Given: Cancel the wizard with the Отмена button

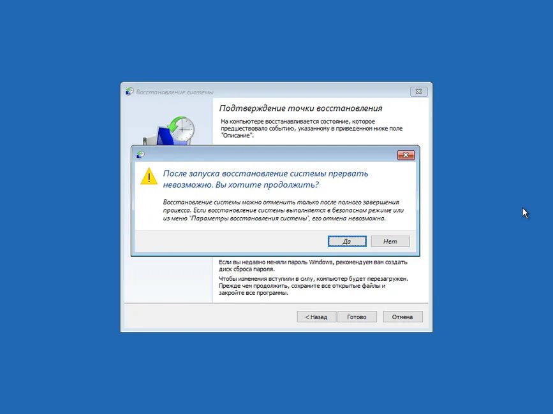Looking at the screenshot, I should [x=402, y=317].
